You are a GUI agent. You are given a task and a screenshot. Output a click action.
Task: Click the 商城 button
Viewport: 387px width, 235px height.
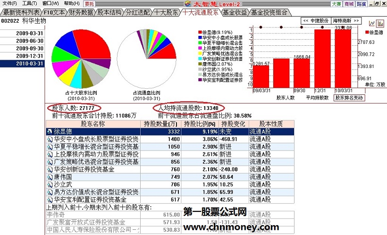click(349, 4)
